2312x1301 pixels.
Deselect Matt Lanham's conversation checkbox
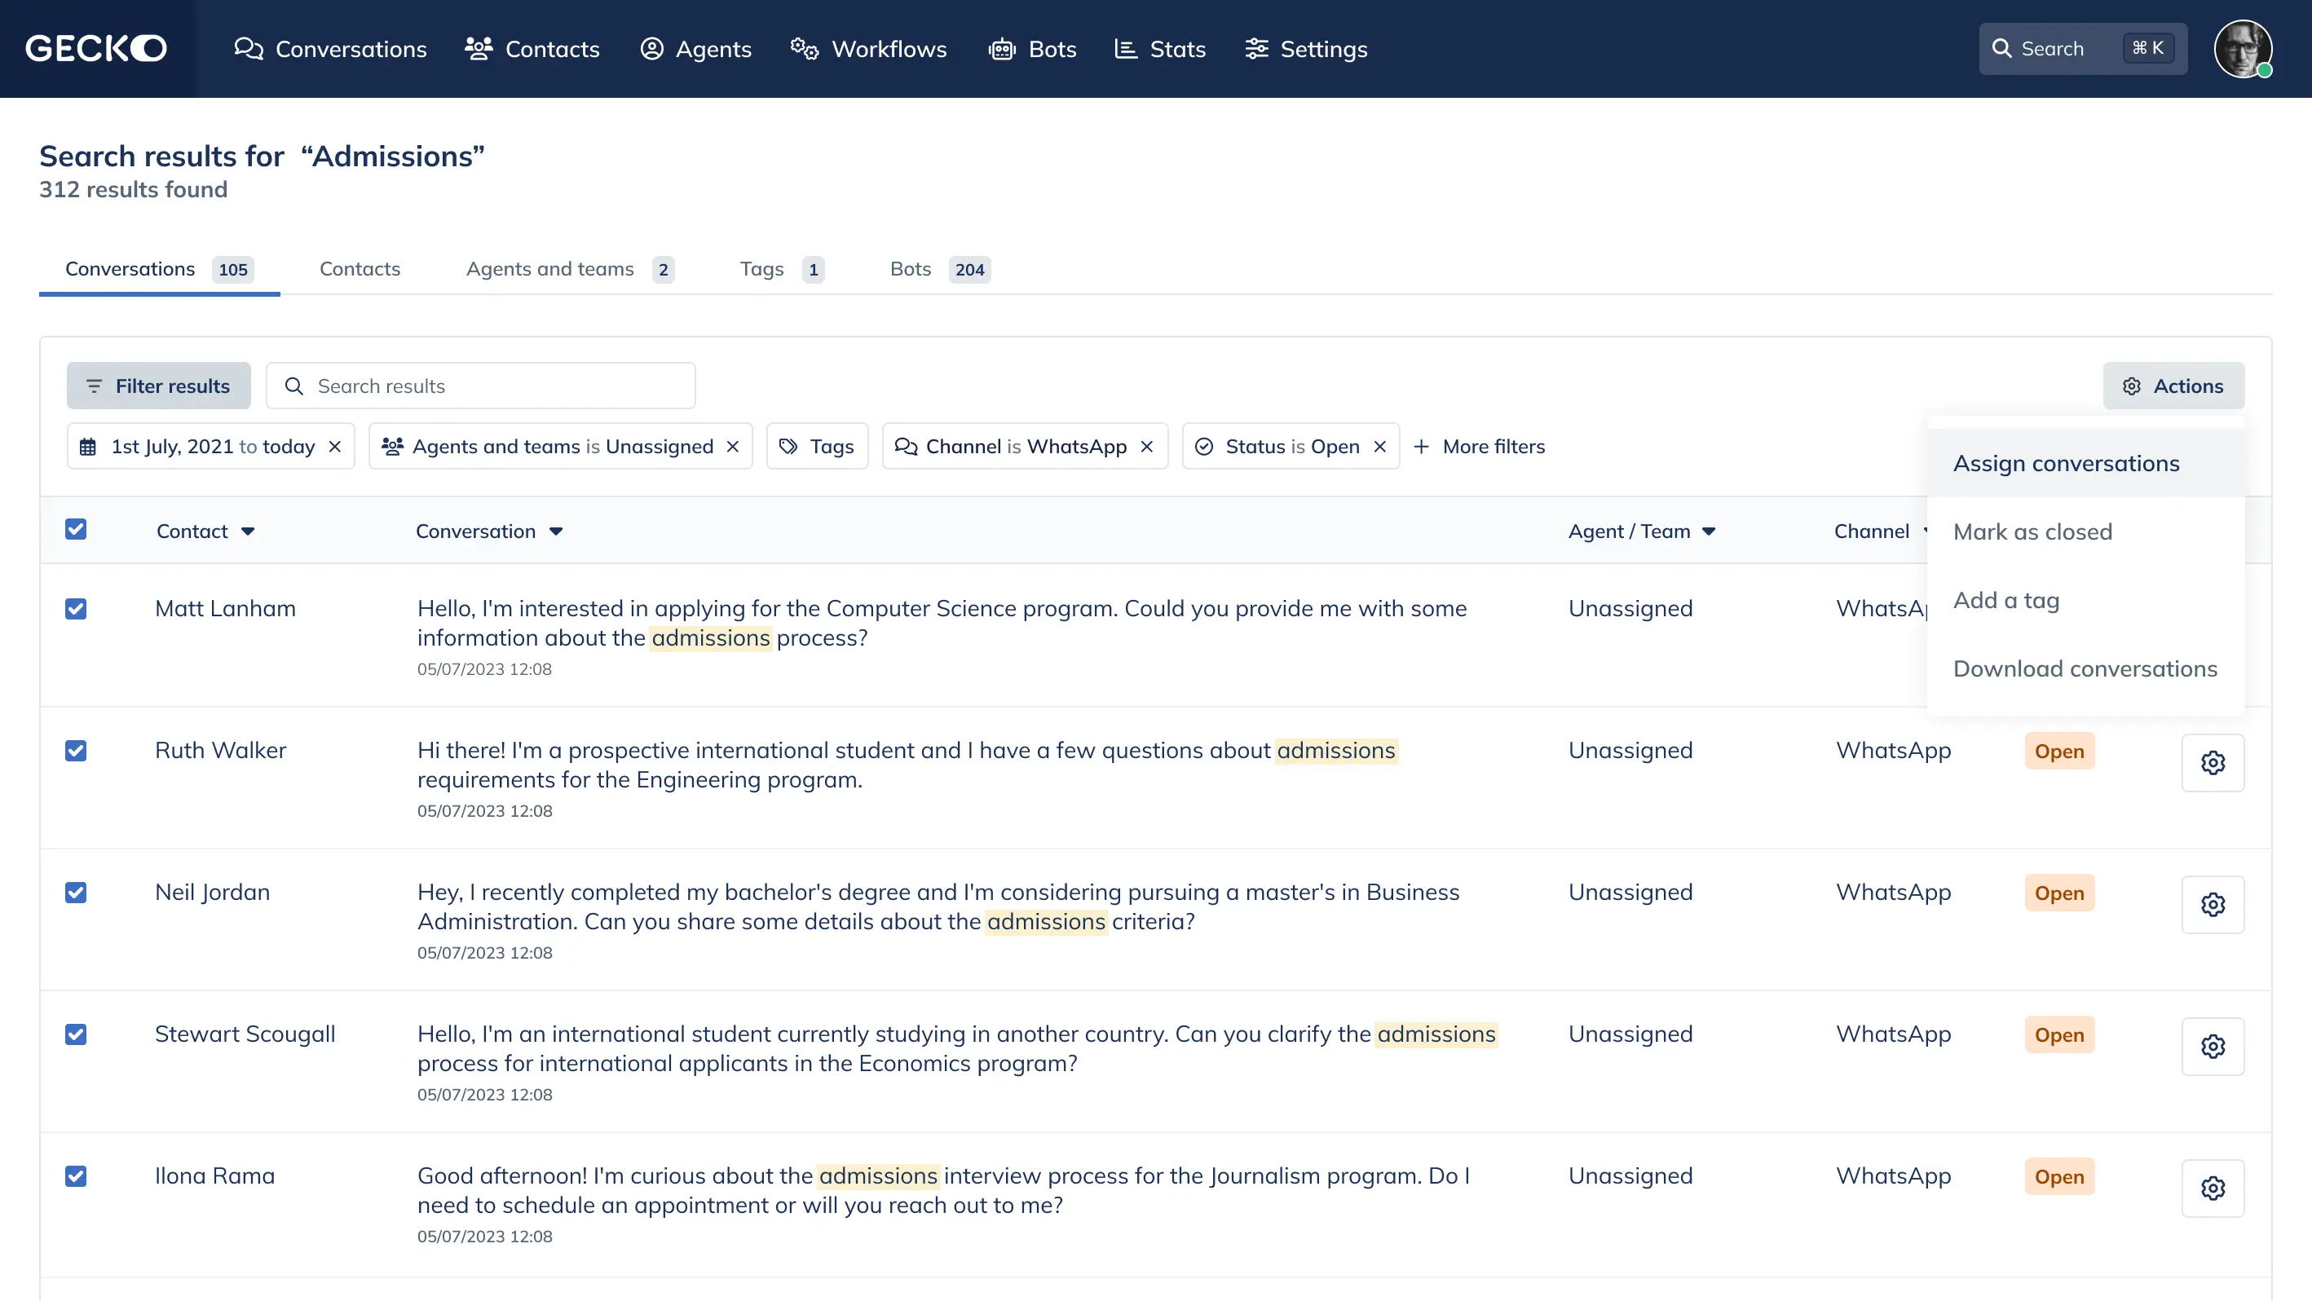77,609
